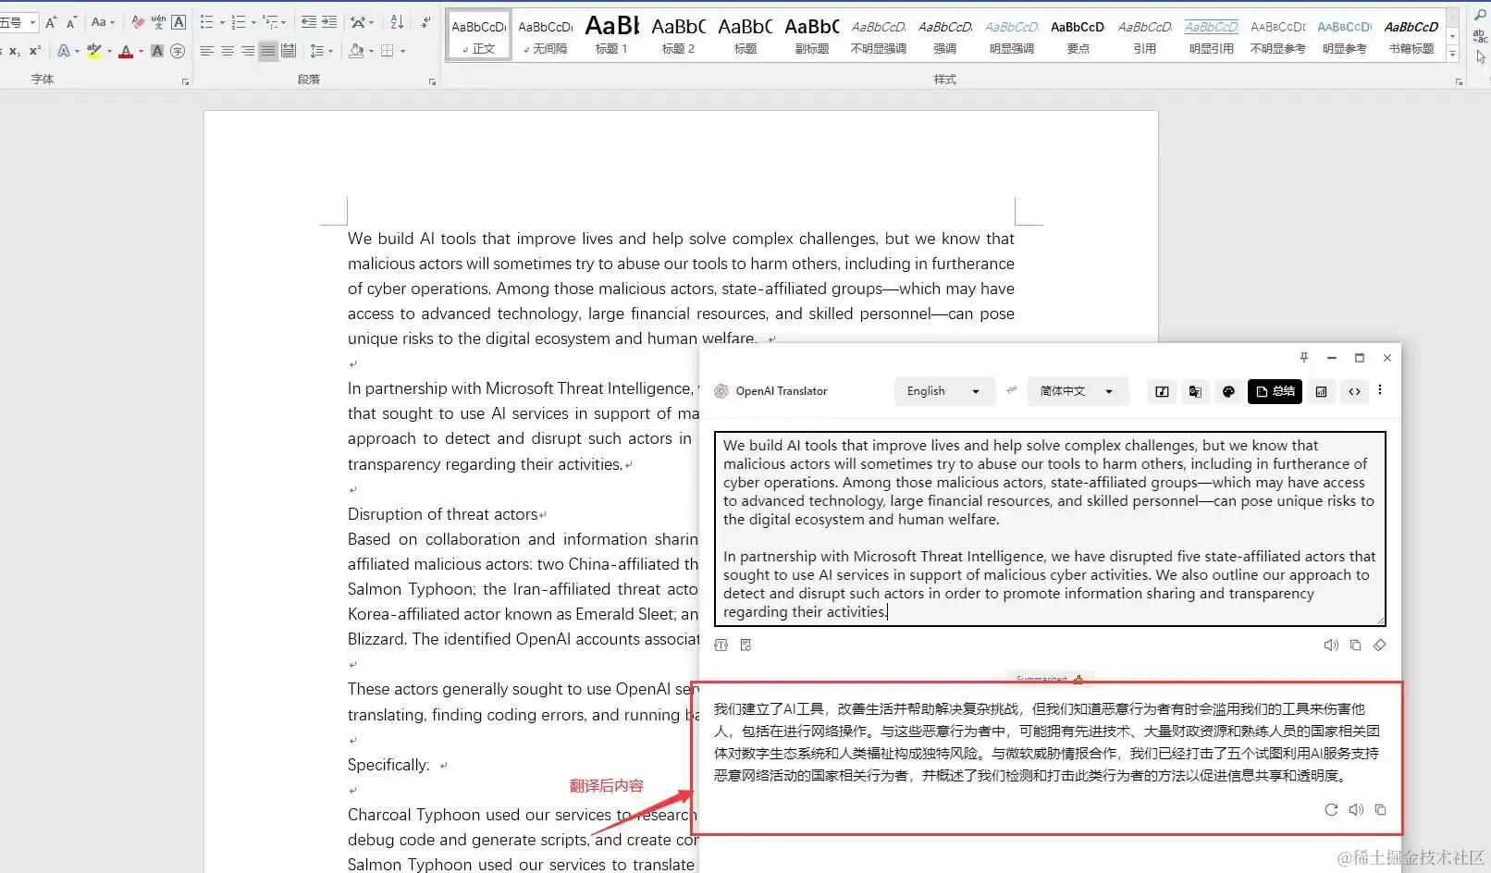Viewport: 1491px width, 873px height.
Task: Click the Clear Formatting eraser icon
Action: click(138, 22)
